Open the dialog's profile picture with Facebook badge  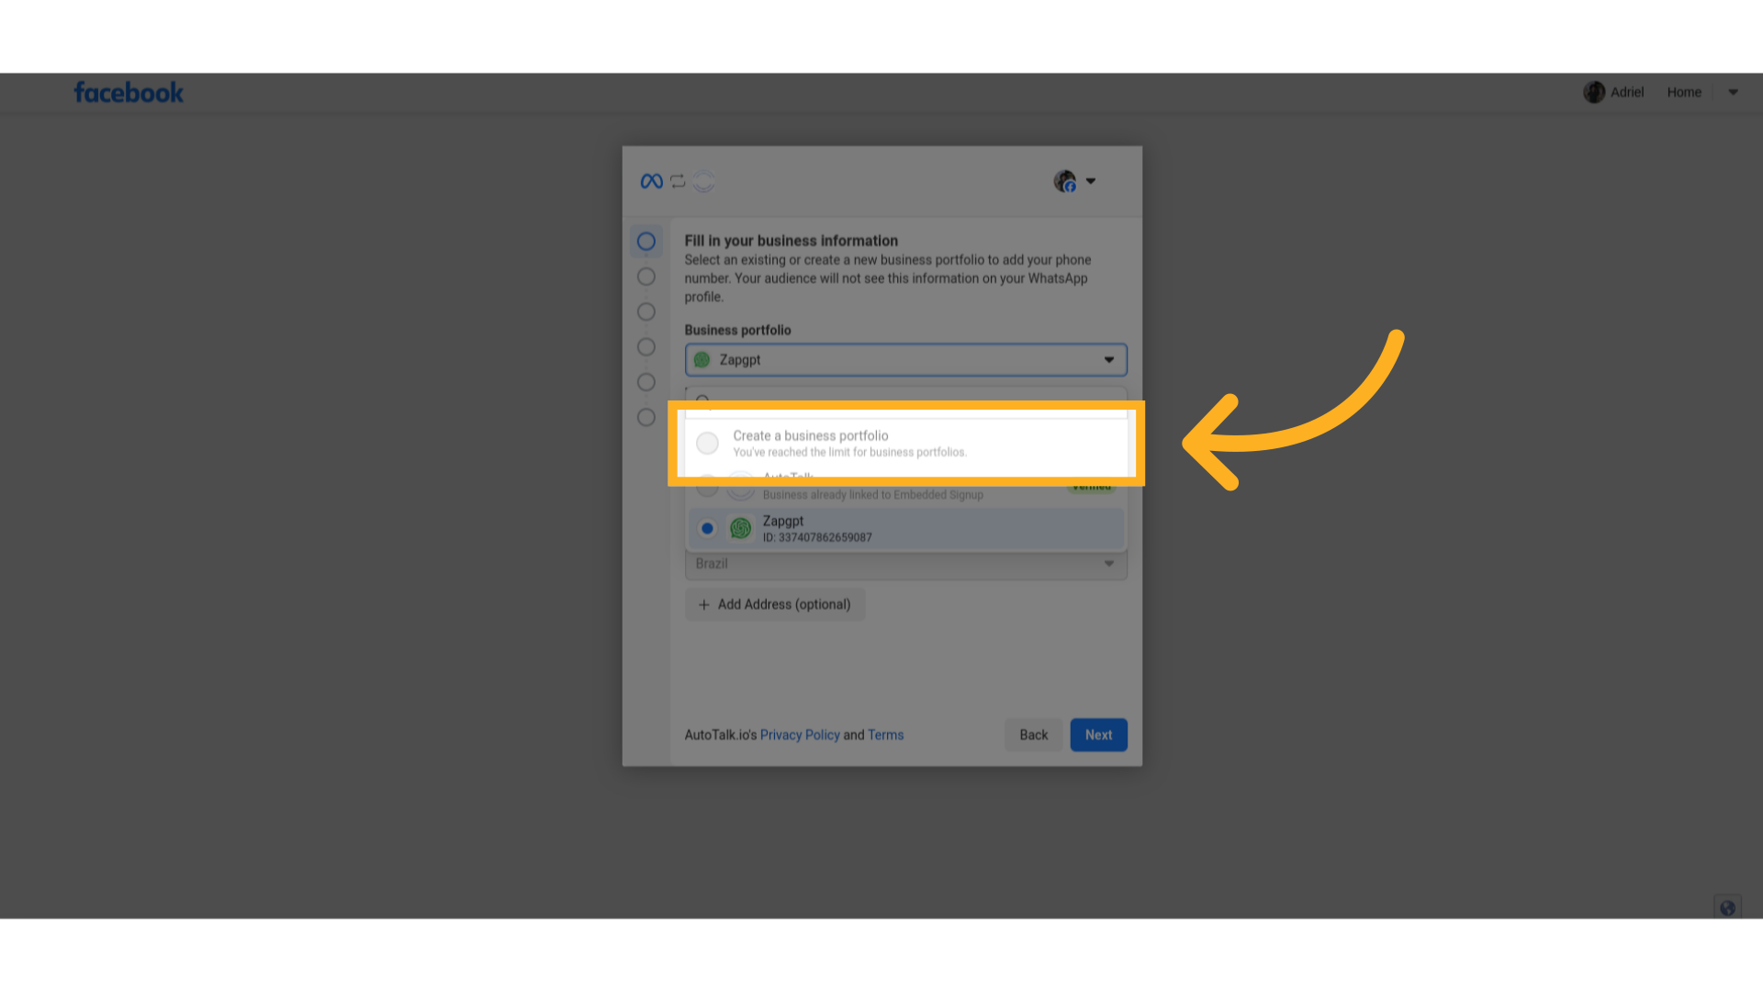pyautogui.click(x=1065, y=181)
